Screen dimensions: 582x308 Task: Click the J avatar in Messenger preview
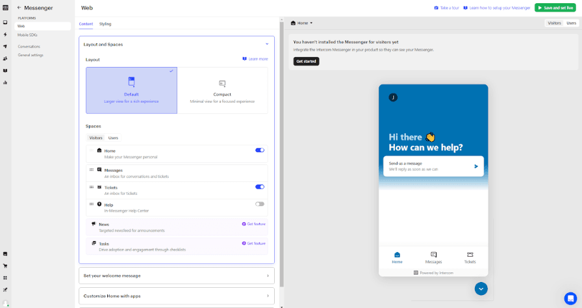[393, 97]
